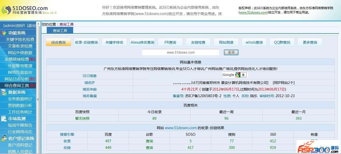The width and height of the screenshot is (341, 154).
Task: Open the www.51doseo.com copyright link
Action: (x=254, y=12)
